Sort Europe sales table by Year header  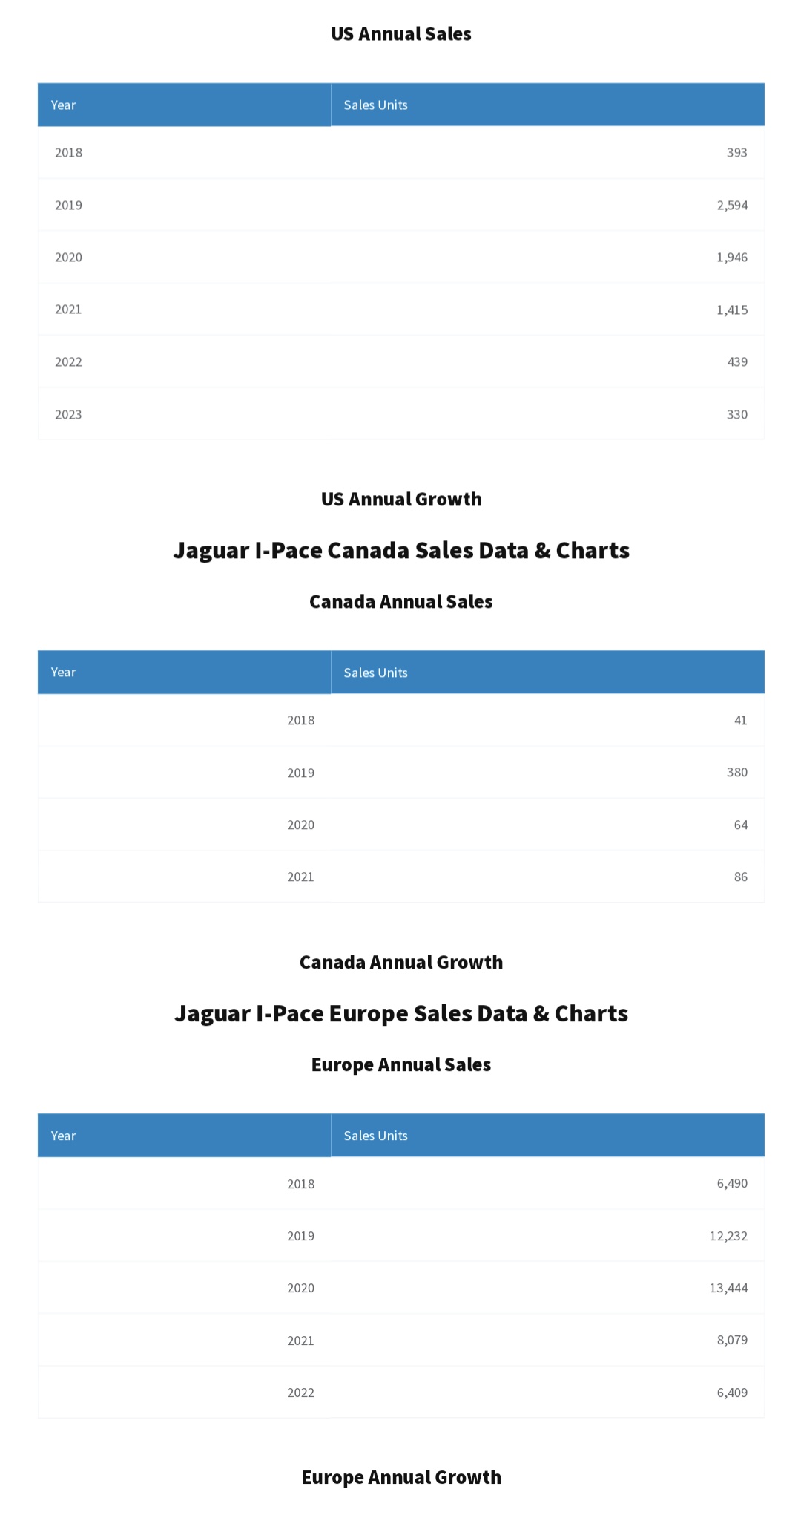(x=64, y=1136)
